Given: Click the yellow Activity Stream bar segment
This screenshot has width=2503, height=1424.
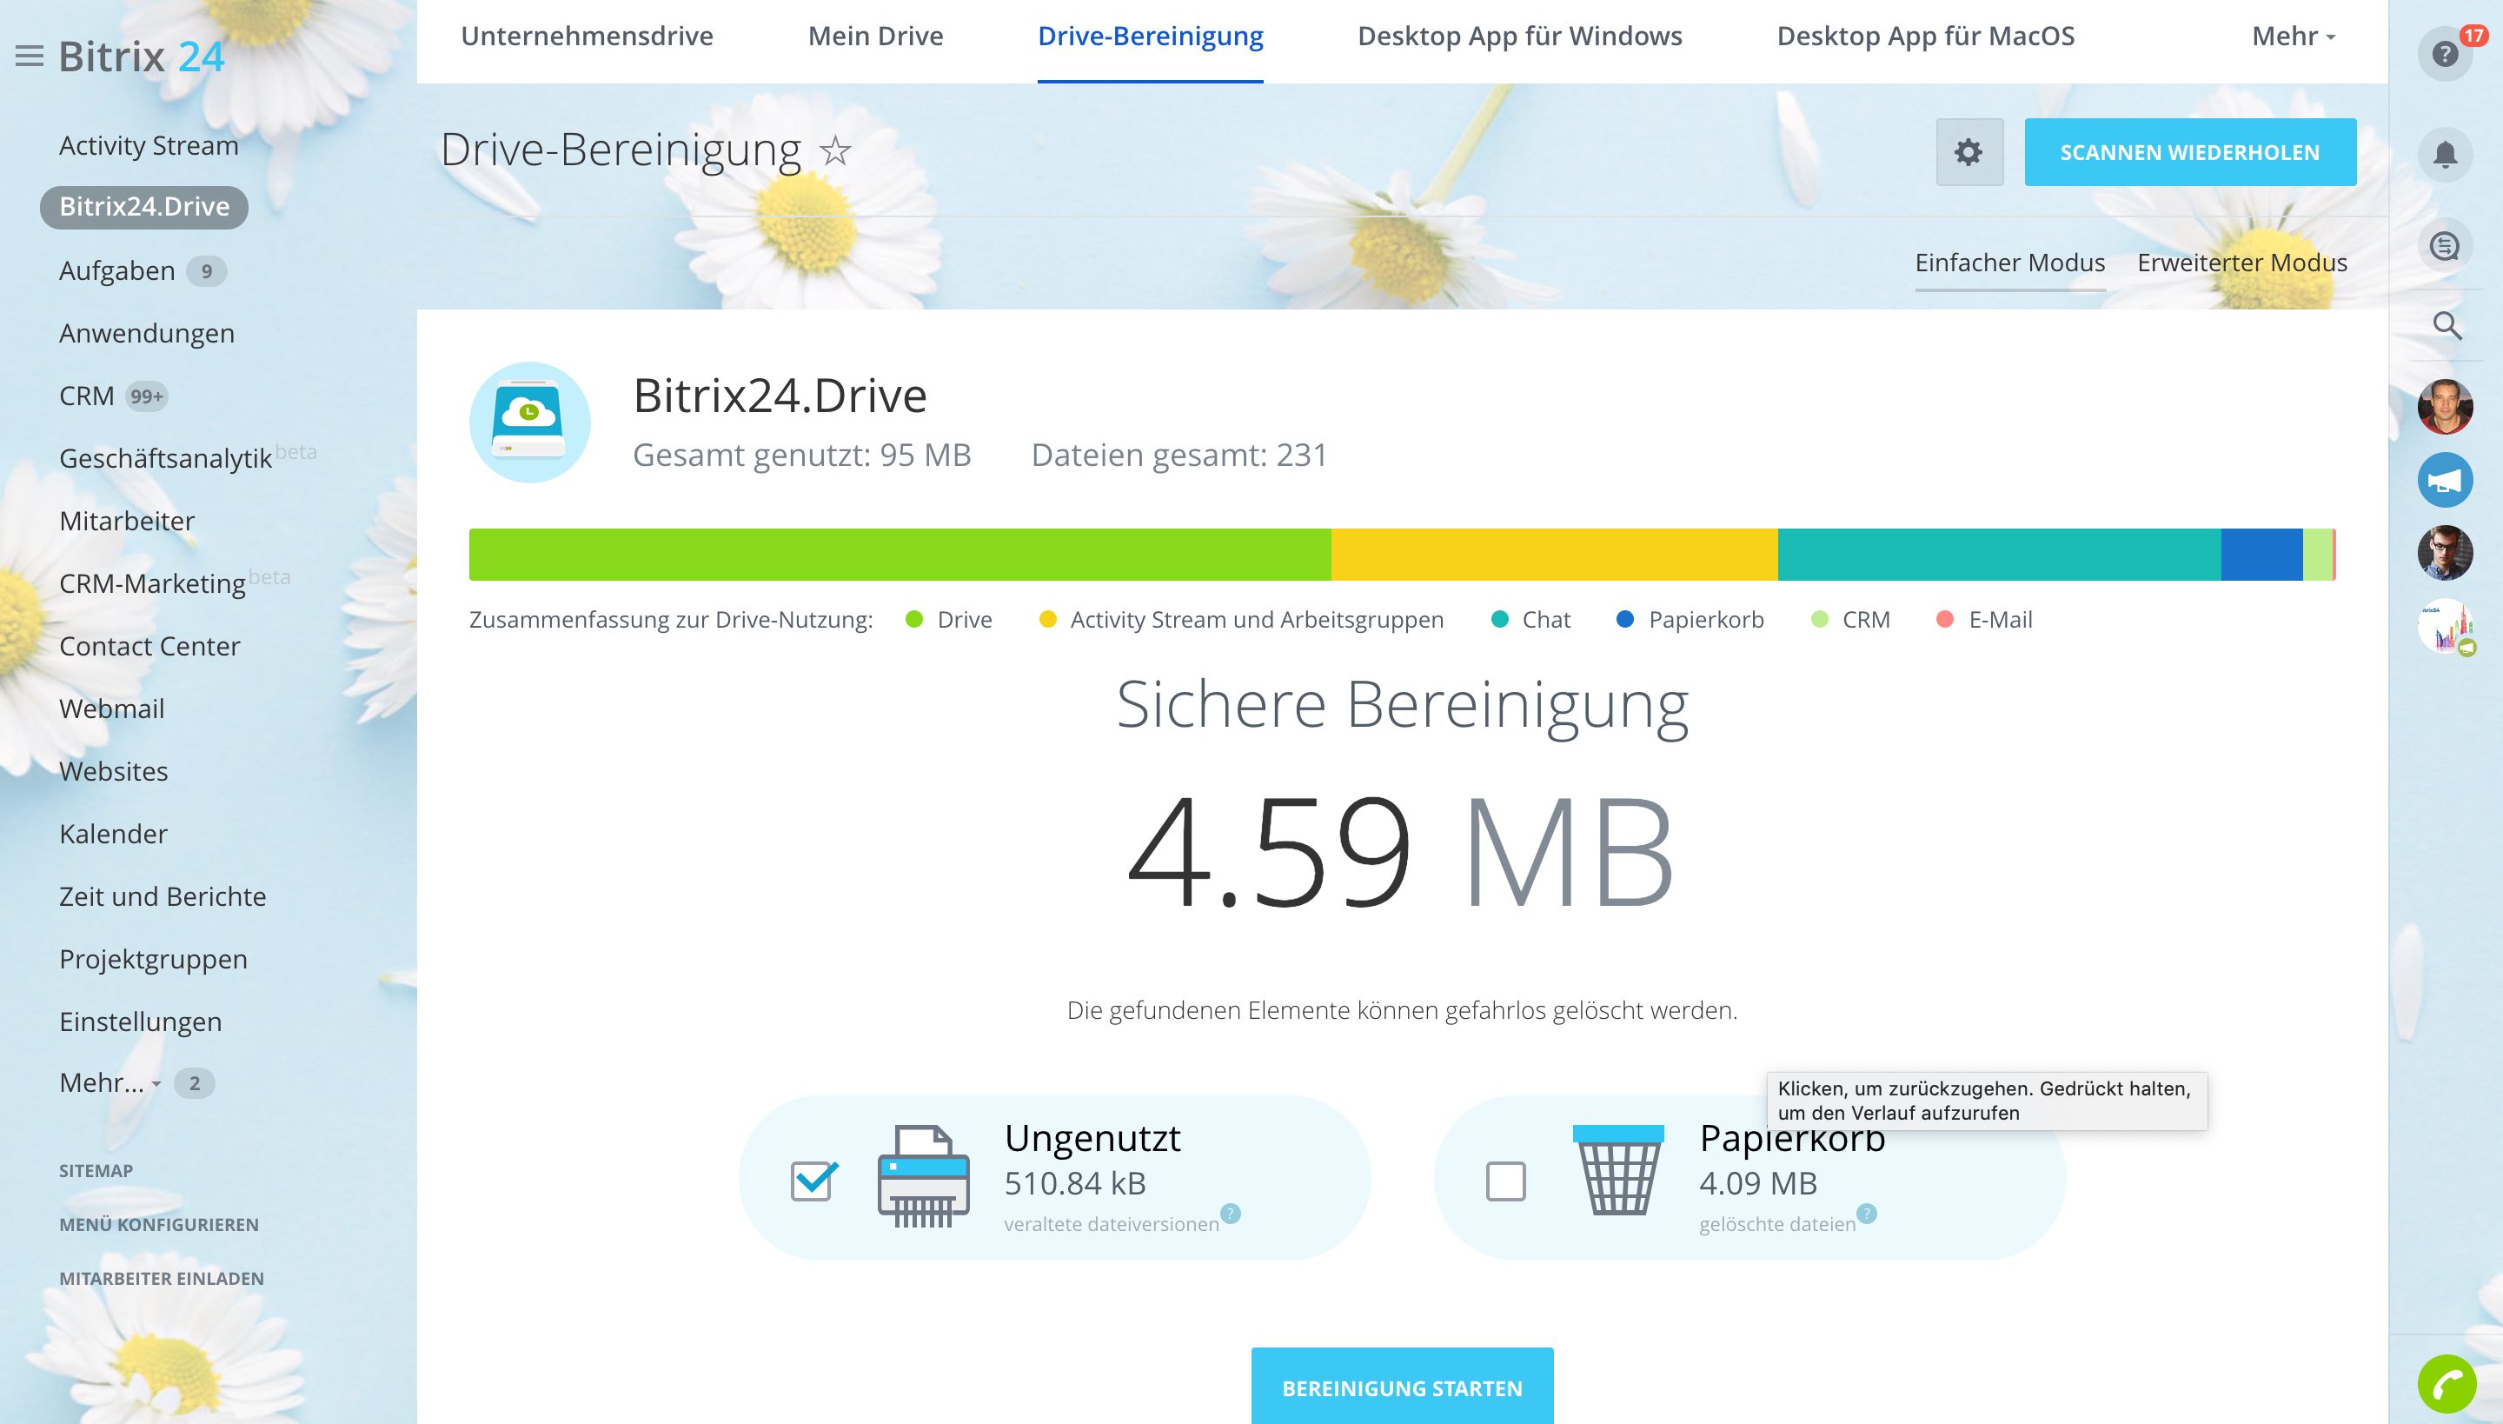Looking at the screenshot, I should (x=1554, y=555).
